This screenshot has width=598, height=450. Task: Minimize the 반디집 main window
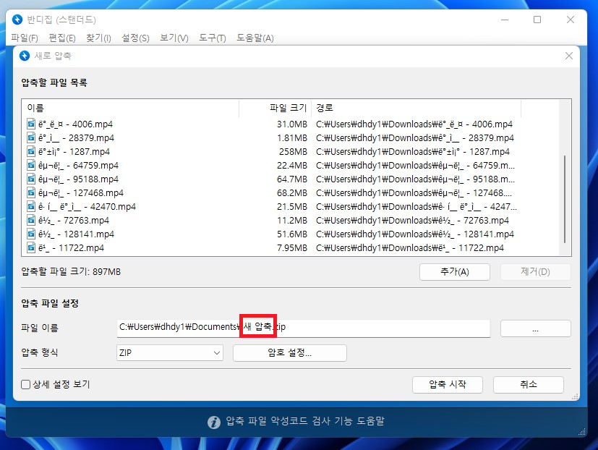[x=505, y=20]
